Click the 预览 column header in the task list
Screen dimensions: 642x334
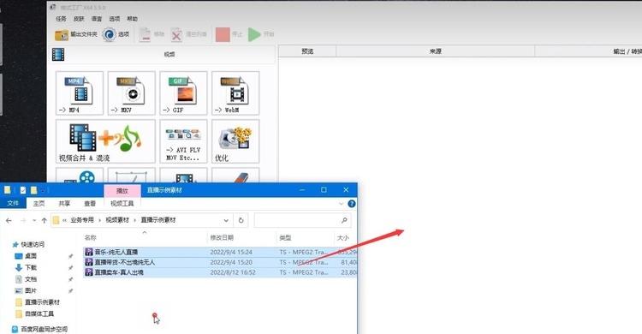pos(307,51)
